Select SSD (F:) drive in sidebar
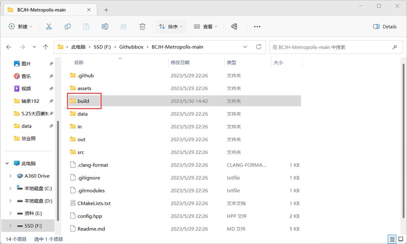The width and height of the screenshot is (407, 244). point(28,226)
